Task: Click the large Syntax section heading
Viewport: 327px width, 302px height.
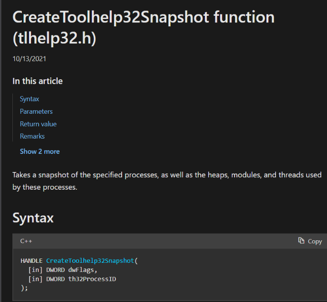Action: (x=33, y=218)
